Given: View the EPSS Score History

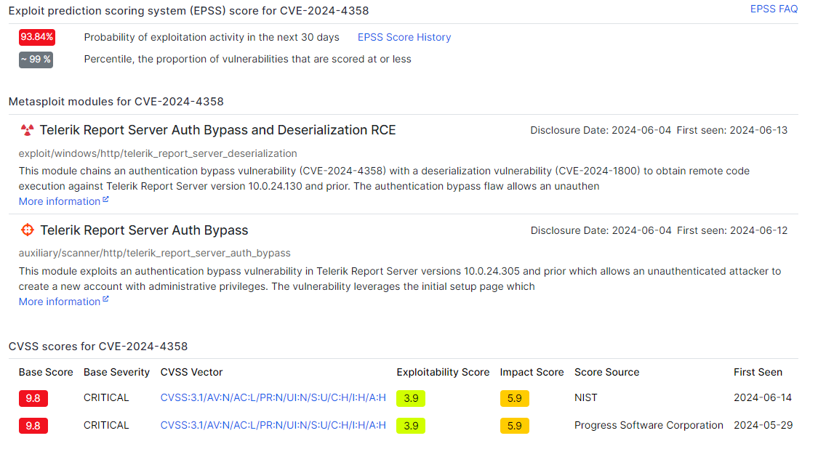Looking at the screenshot, I should click(404, 37).
